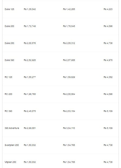Screen dimensions: 121x168
Task: Select the Vitpilen 250 model name
Action: pos(10,162)
